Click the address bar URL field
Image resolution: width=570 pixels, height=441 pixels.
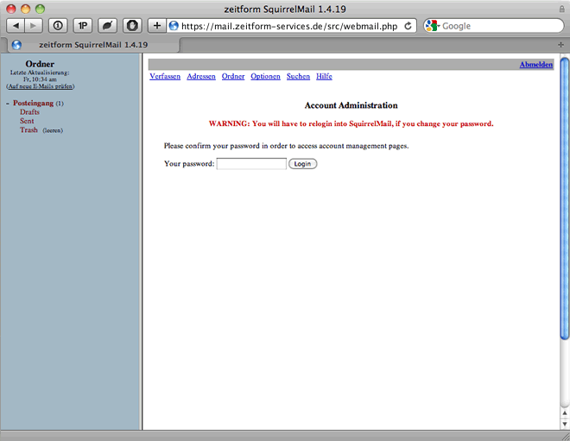point(289,26)
